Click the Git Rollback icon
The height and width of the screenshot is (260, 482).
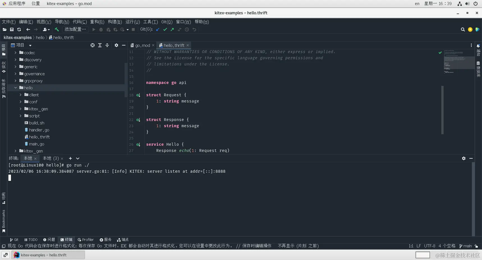194,29
